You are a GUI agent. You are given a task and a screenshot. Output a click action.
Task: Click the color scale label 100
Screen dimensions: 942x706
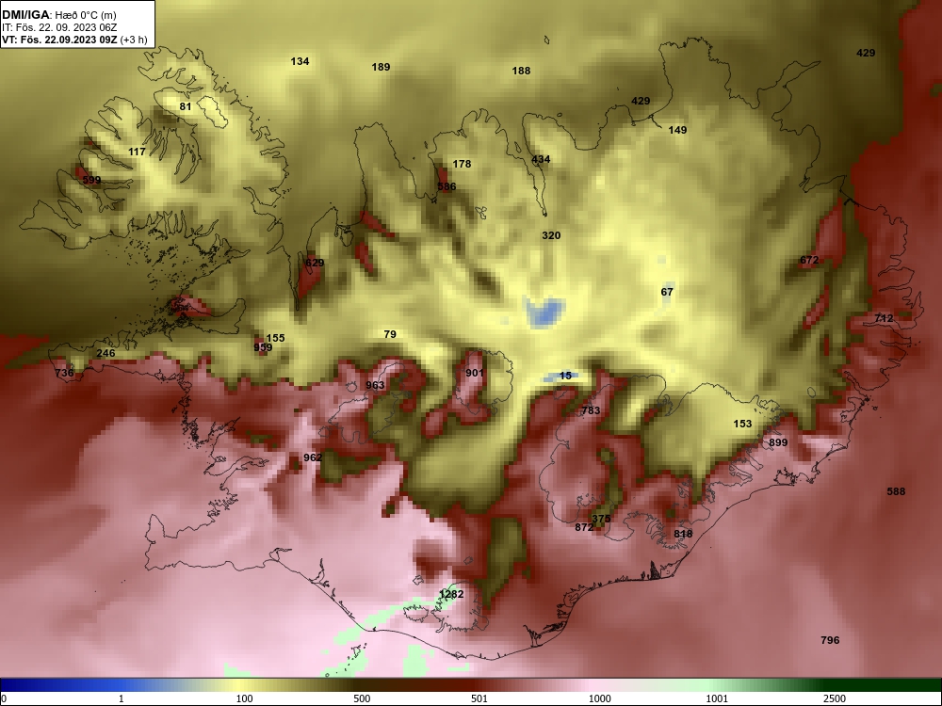click(x=244, y=698)
